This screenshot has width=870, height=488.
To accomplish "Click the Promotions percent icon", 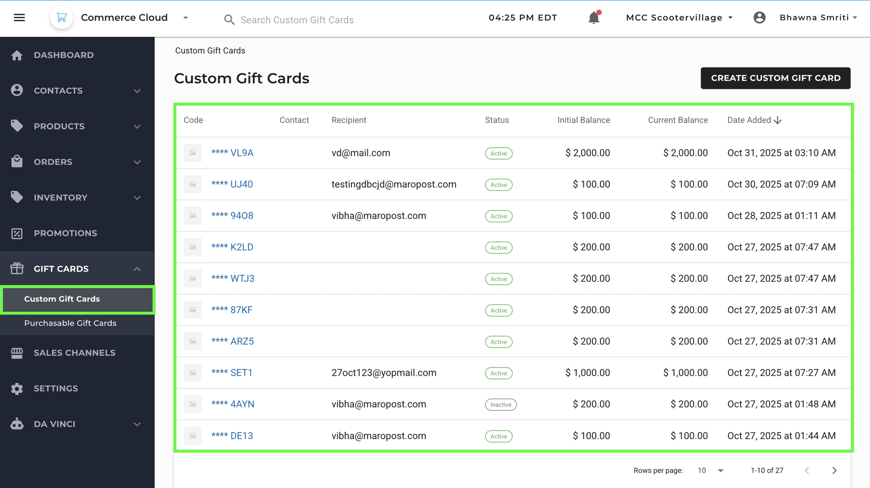I will 17,233.
